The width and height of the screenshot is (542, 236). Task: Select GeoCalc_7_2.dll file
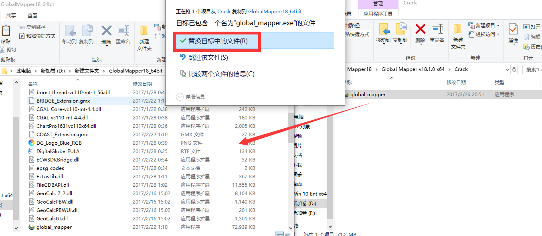[x=55, y=194]
